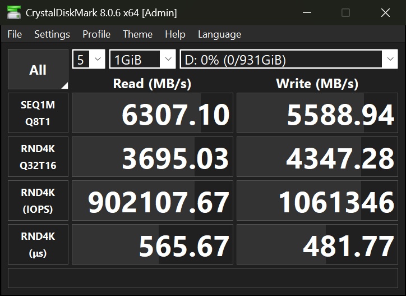Start the RND4K Q32T16 benchmark
Viewport: 406px width, 296px height.
38,157
